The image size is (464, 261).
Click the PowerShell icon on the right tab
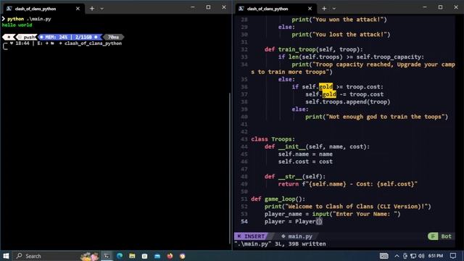241,9
